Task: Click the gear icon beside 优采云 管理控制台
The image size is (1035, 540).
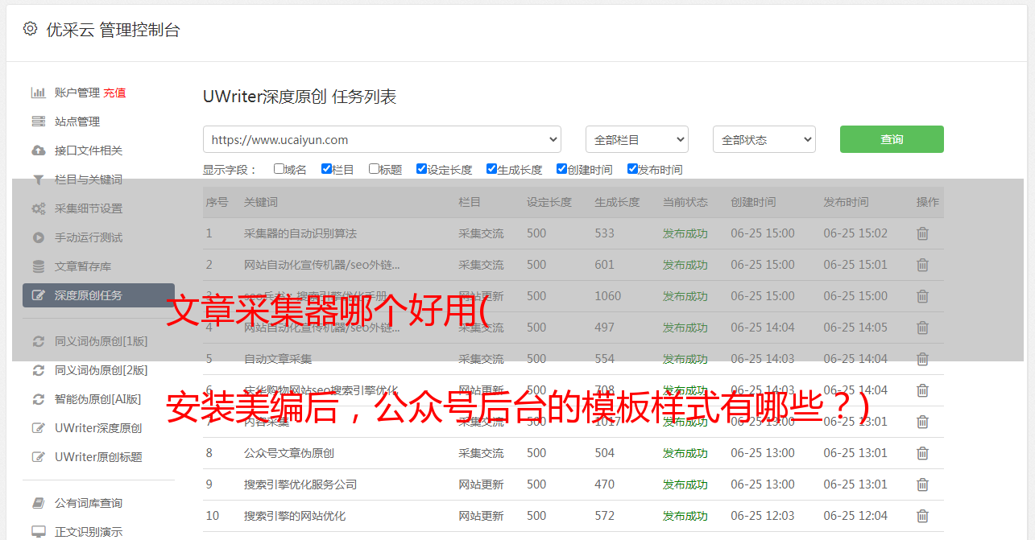Action: [x=30, y=29]
